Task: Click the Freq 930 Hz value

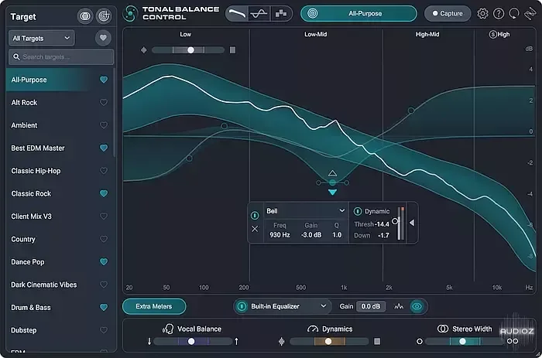Action: tap(280, 235)
